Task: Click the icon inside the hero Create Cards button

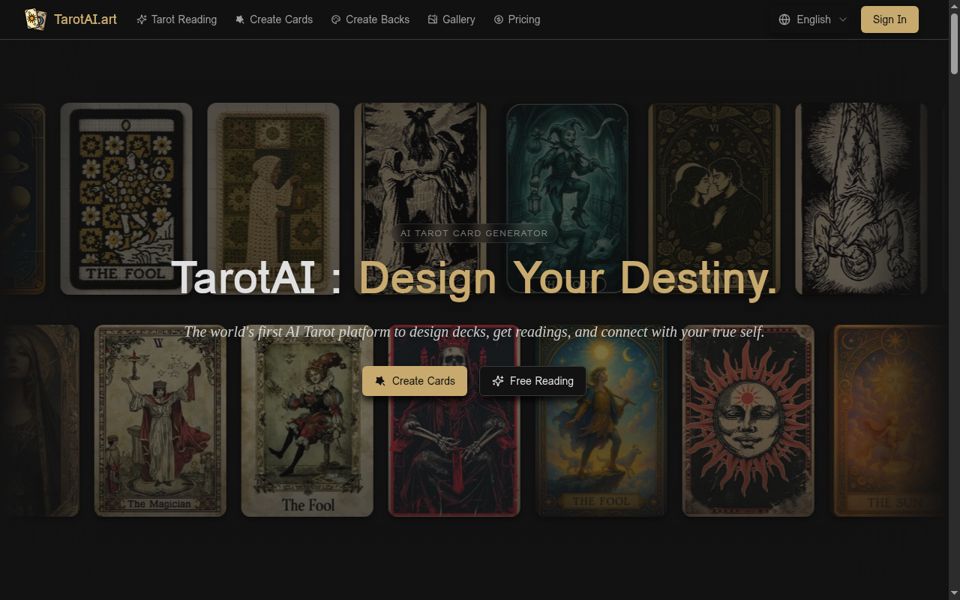Action: (x=380, y=381)
